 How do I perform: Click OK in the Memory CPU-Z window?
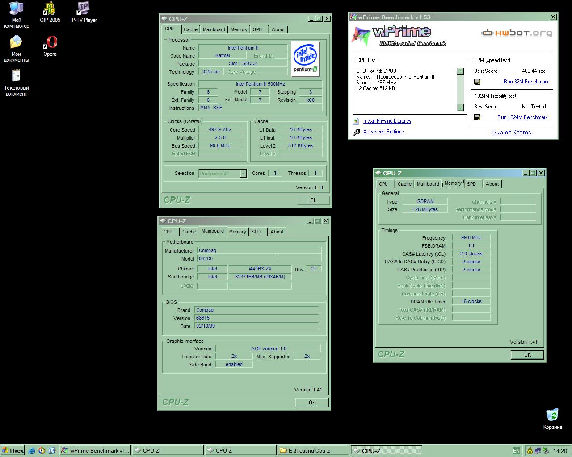pos(527,355)
